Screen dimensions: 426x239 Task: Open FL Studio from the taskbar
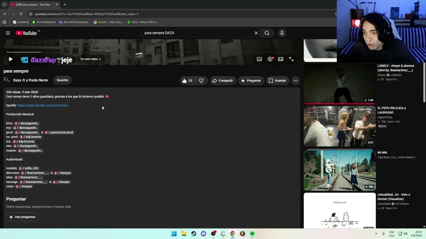click(x=242, y=234)
